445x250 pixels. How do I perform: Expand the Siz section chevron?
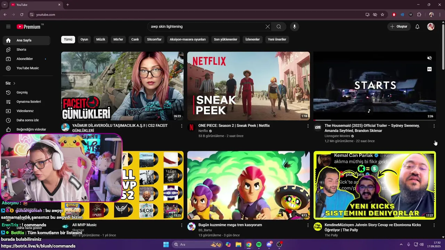[14, 83]
